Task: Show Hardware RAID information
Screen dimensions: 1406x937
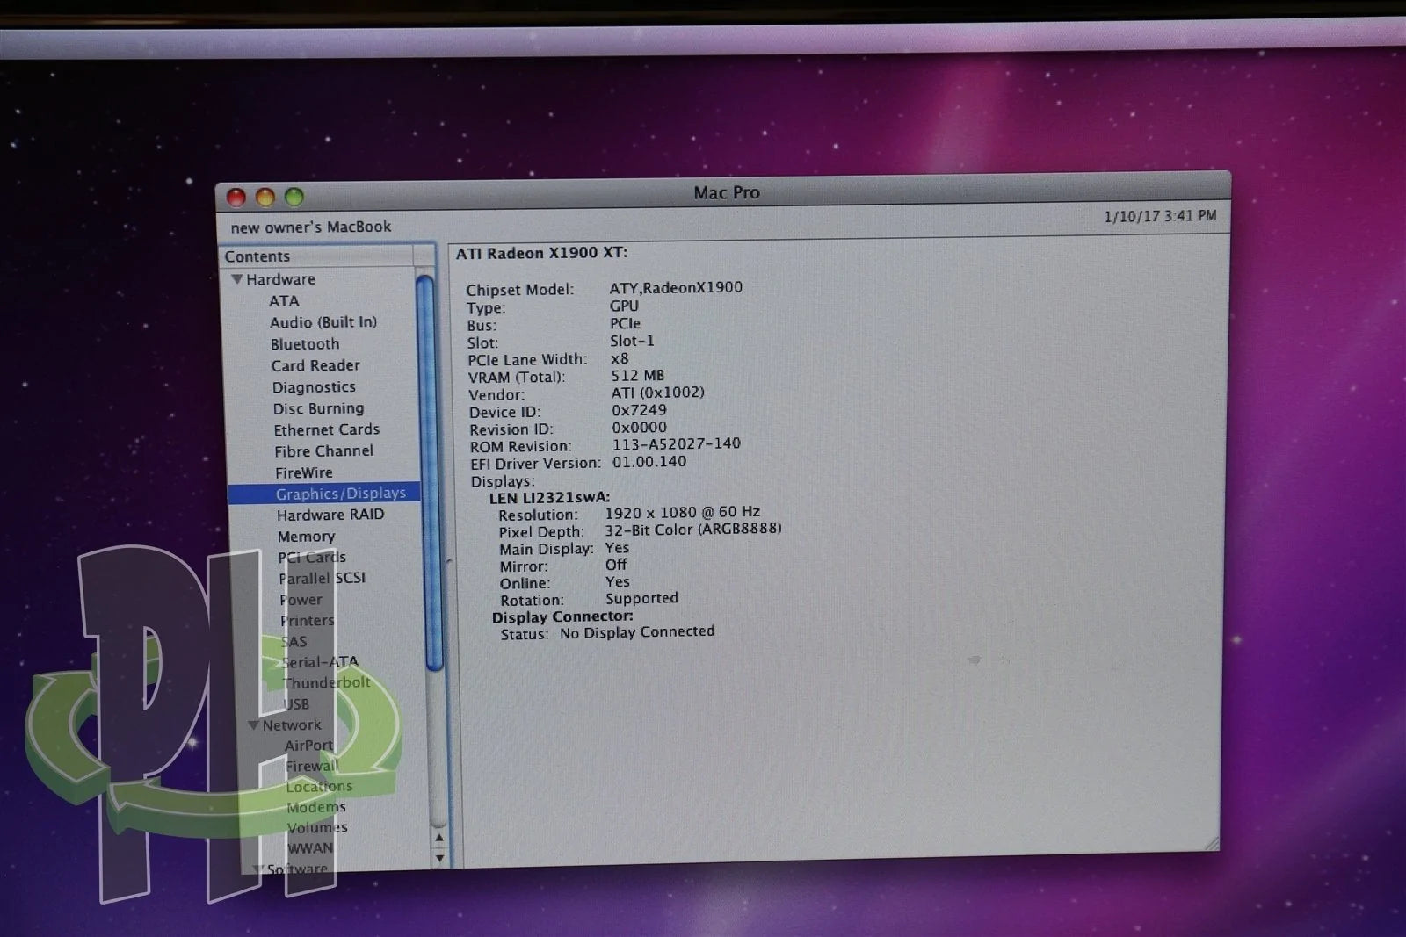Action: coord(330,515)
